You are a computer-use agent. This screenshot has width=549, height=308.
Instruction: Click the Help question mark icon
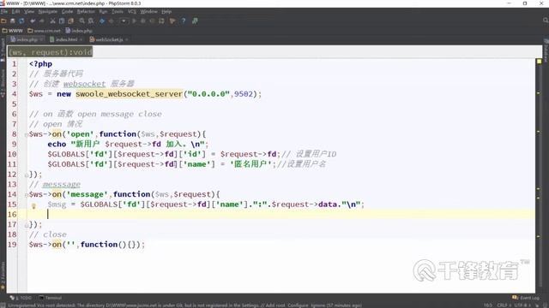pos(184,21)
